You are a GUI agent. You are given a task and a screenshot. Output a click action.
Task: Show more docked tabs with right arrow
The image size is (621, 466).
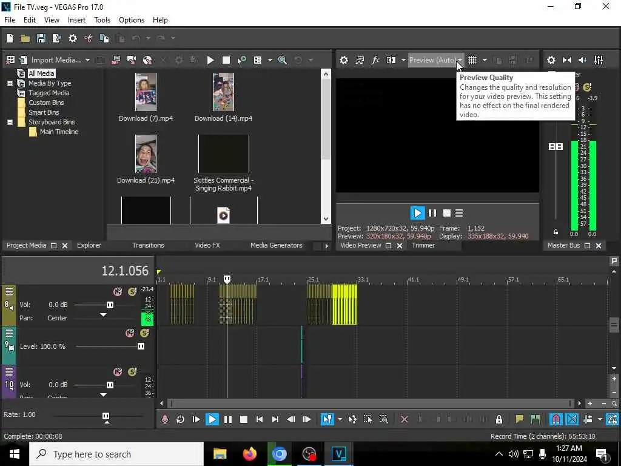(327, 246)
